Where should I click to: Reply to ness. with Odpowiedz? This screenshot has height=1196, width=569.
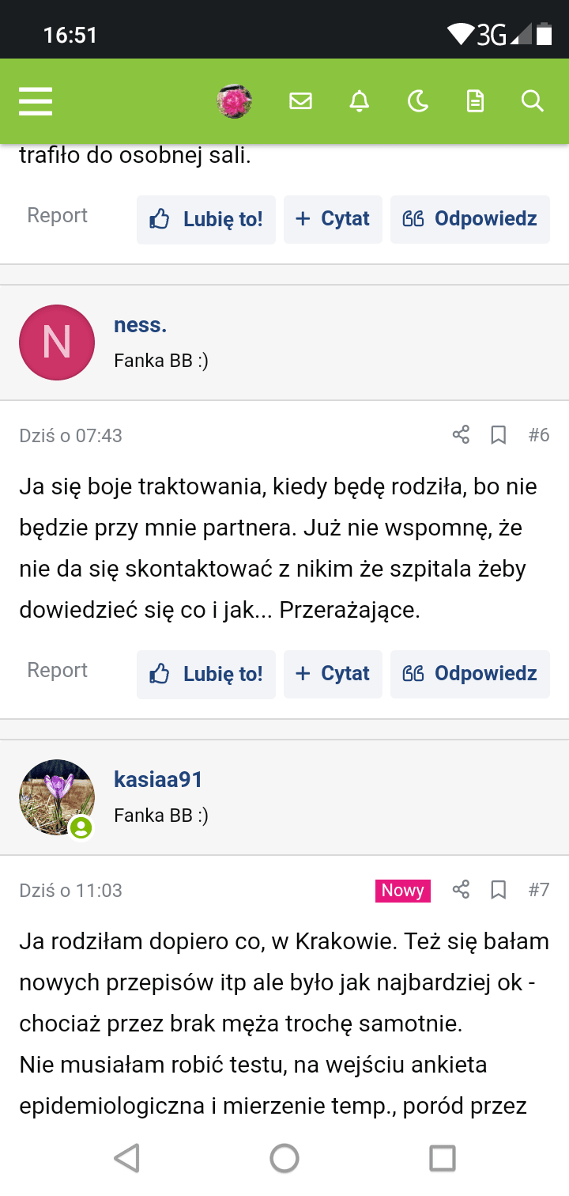pos(470,674)
